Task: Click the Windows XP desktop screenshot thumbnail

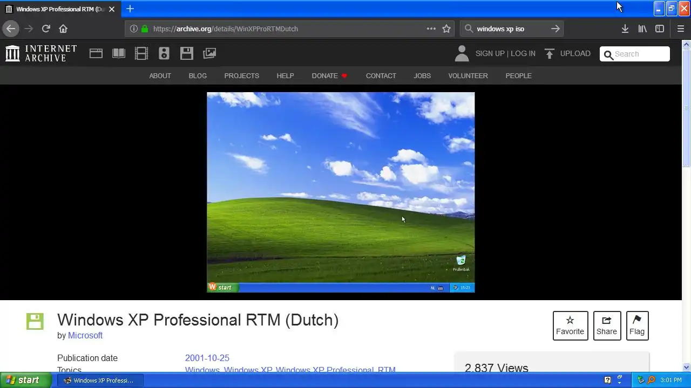Action: [341, 192]
